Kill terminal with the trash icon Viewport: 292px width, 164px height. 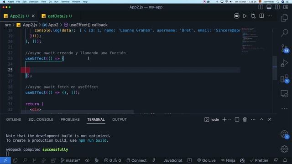tap(245, 119)
